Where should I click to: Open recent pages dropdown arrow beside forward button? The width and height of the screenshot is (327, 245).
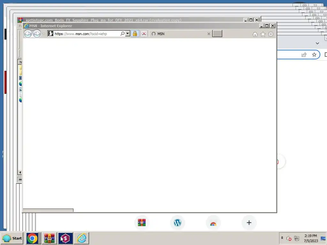pyautogui.click(x=44, y=34)
